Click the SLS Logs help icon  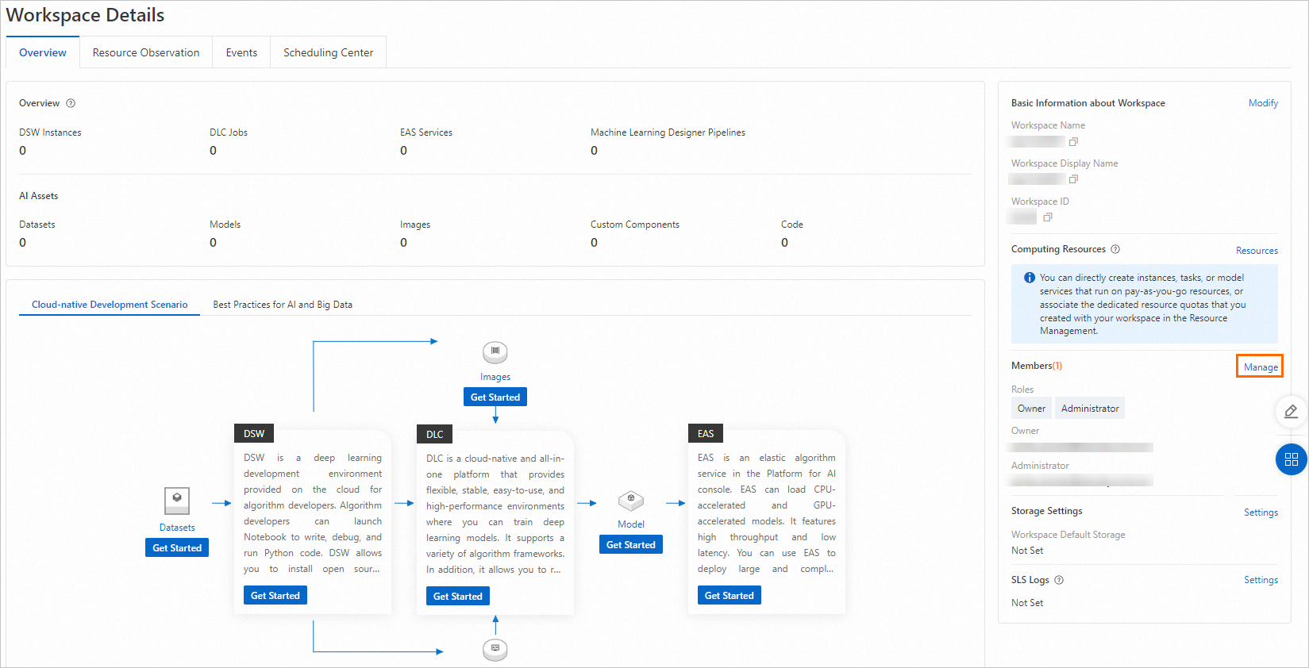pyautogui.click(x=1059, y=580)
